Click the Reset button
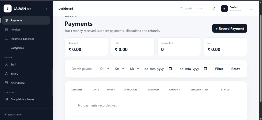Viewport: 262px width, 120px height. pos(235,69)
